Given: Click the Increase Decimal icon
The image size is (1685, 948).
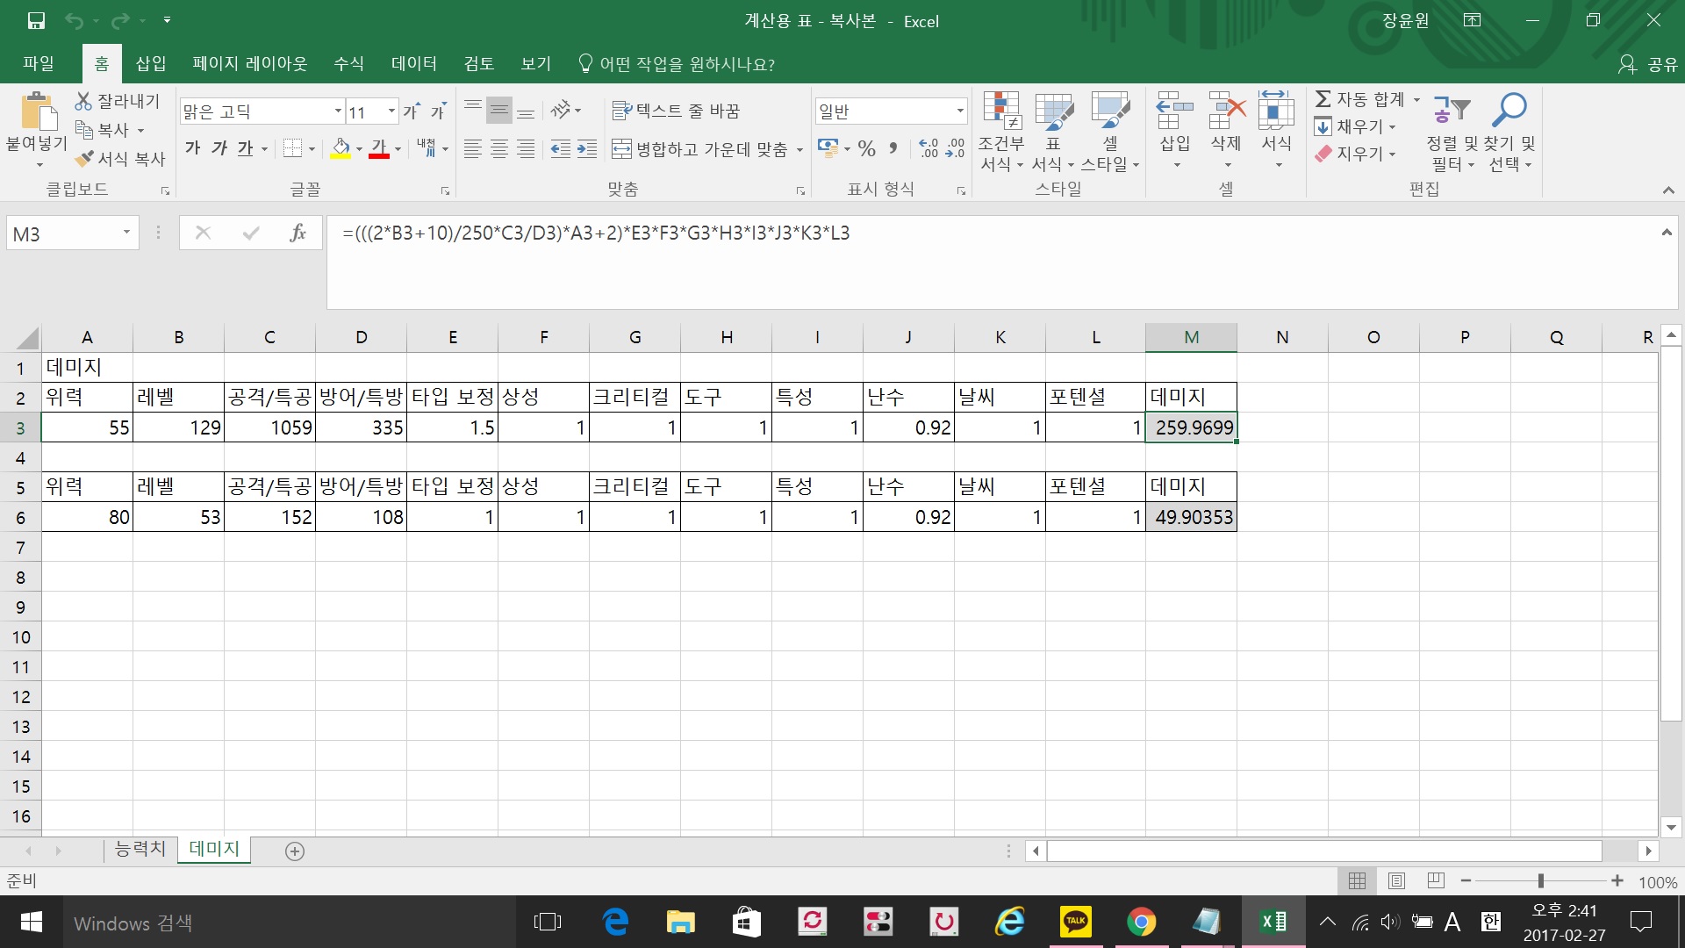Looking at the screenshot, I should (x=929, y=148).
